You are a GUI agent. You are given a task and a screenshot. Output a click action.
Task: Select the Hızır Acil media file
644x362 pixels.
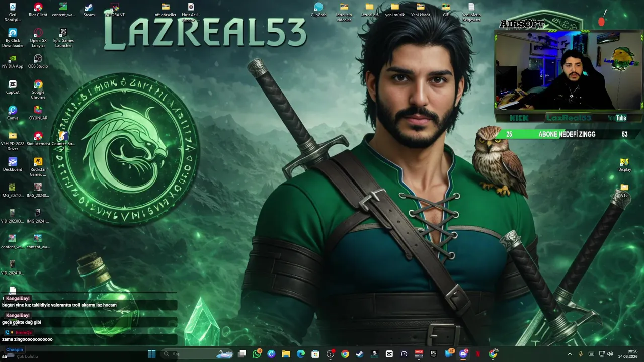[x=191, y=12]
